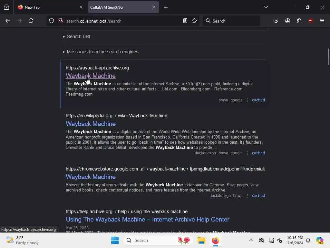Open the tracking protection shield icon
Image resolution: width=330 pixels, height=248 pixels.
[x=52, y=21]
